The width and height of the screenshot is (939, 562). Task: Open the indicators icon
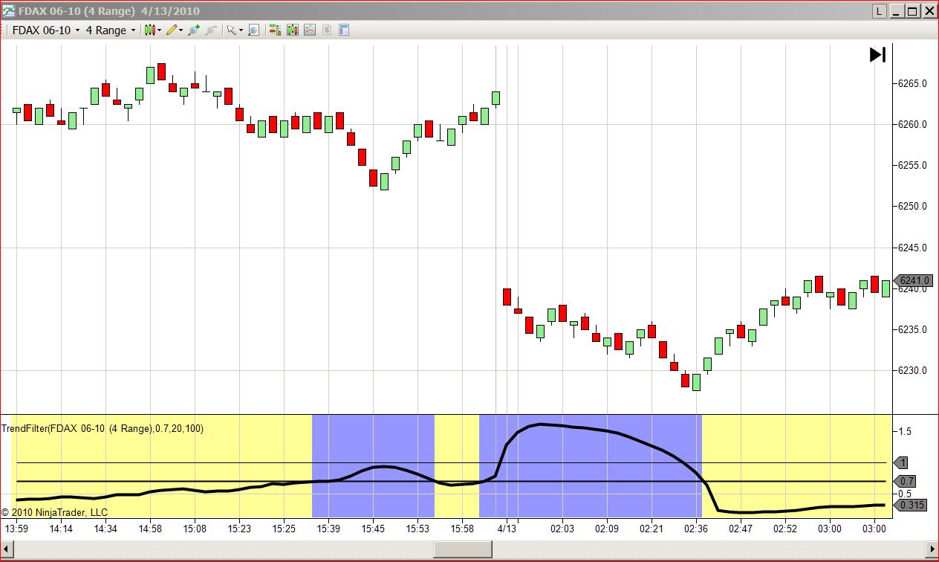click(x=309, y=30)
